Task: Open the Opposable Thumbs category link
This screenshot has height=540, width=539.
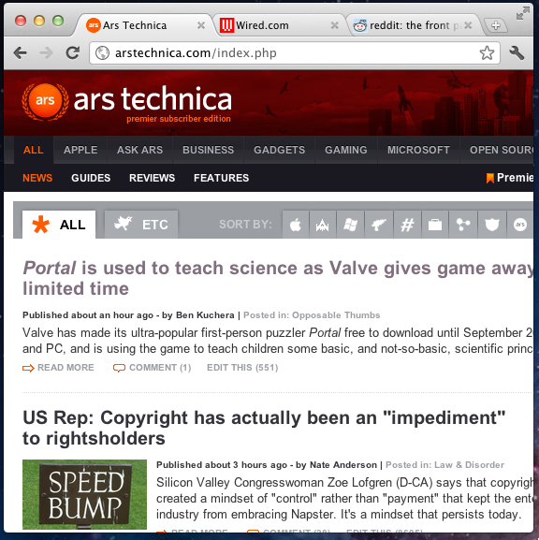Action: point(336,315)
